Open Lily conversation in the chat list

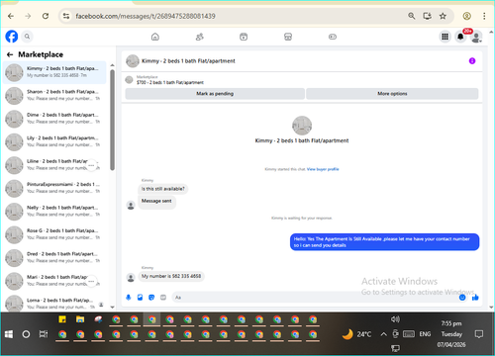[x=54, y=141]
